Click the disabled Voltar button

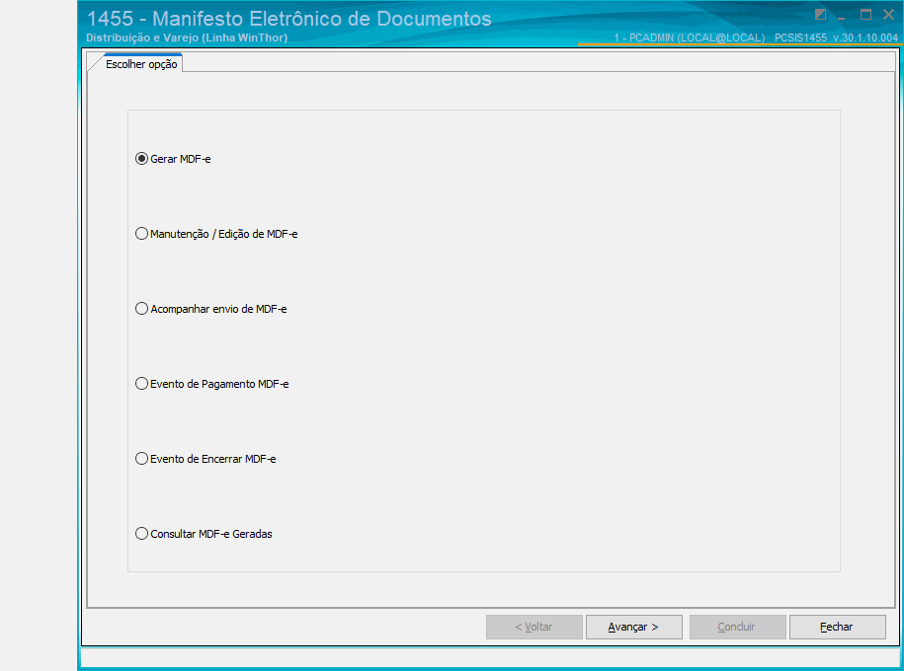tap(534, 627)
